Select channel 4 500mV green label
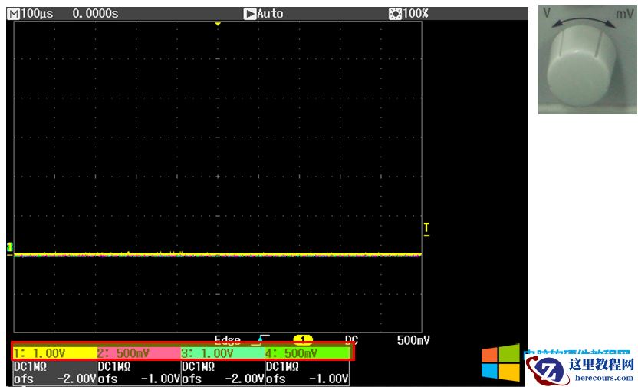 pos(307,353)
